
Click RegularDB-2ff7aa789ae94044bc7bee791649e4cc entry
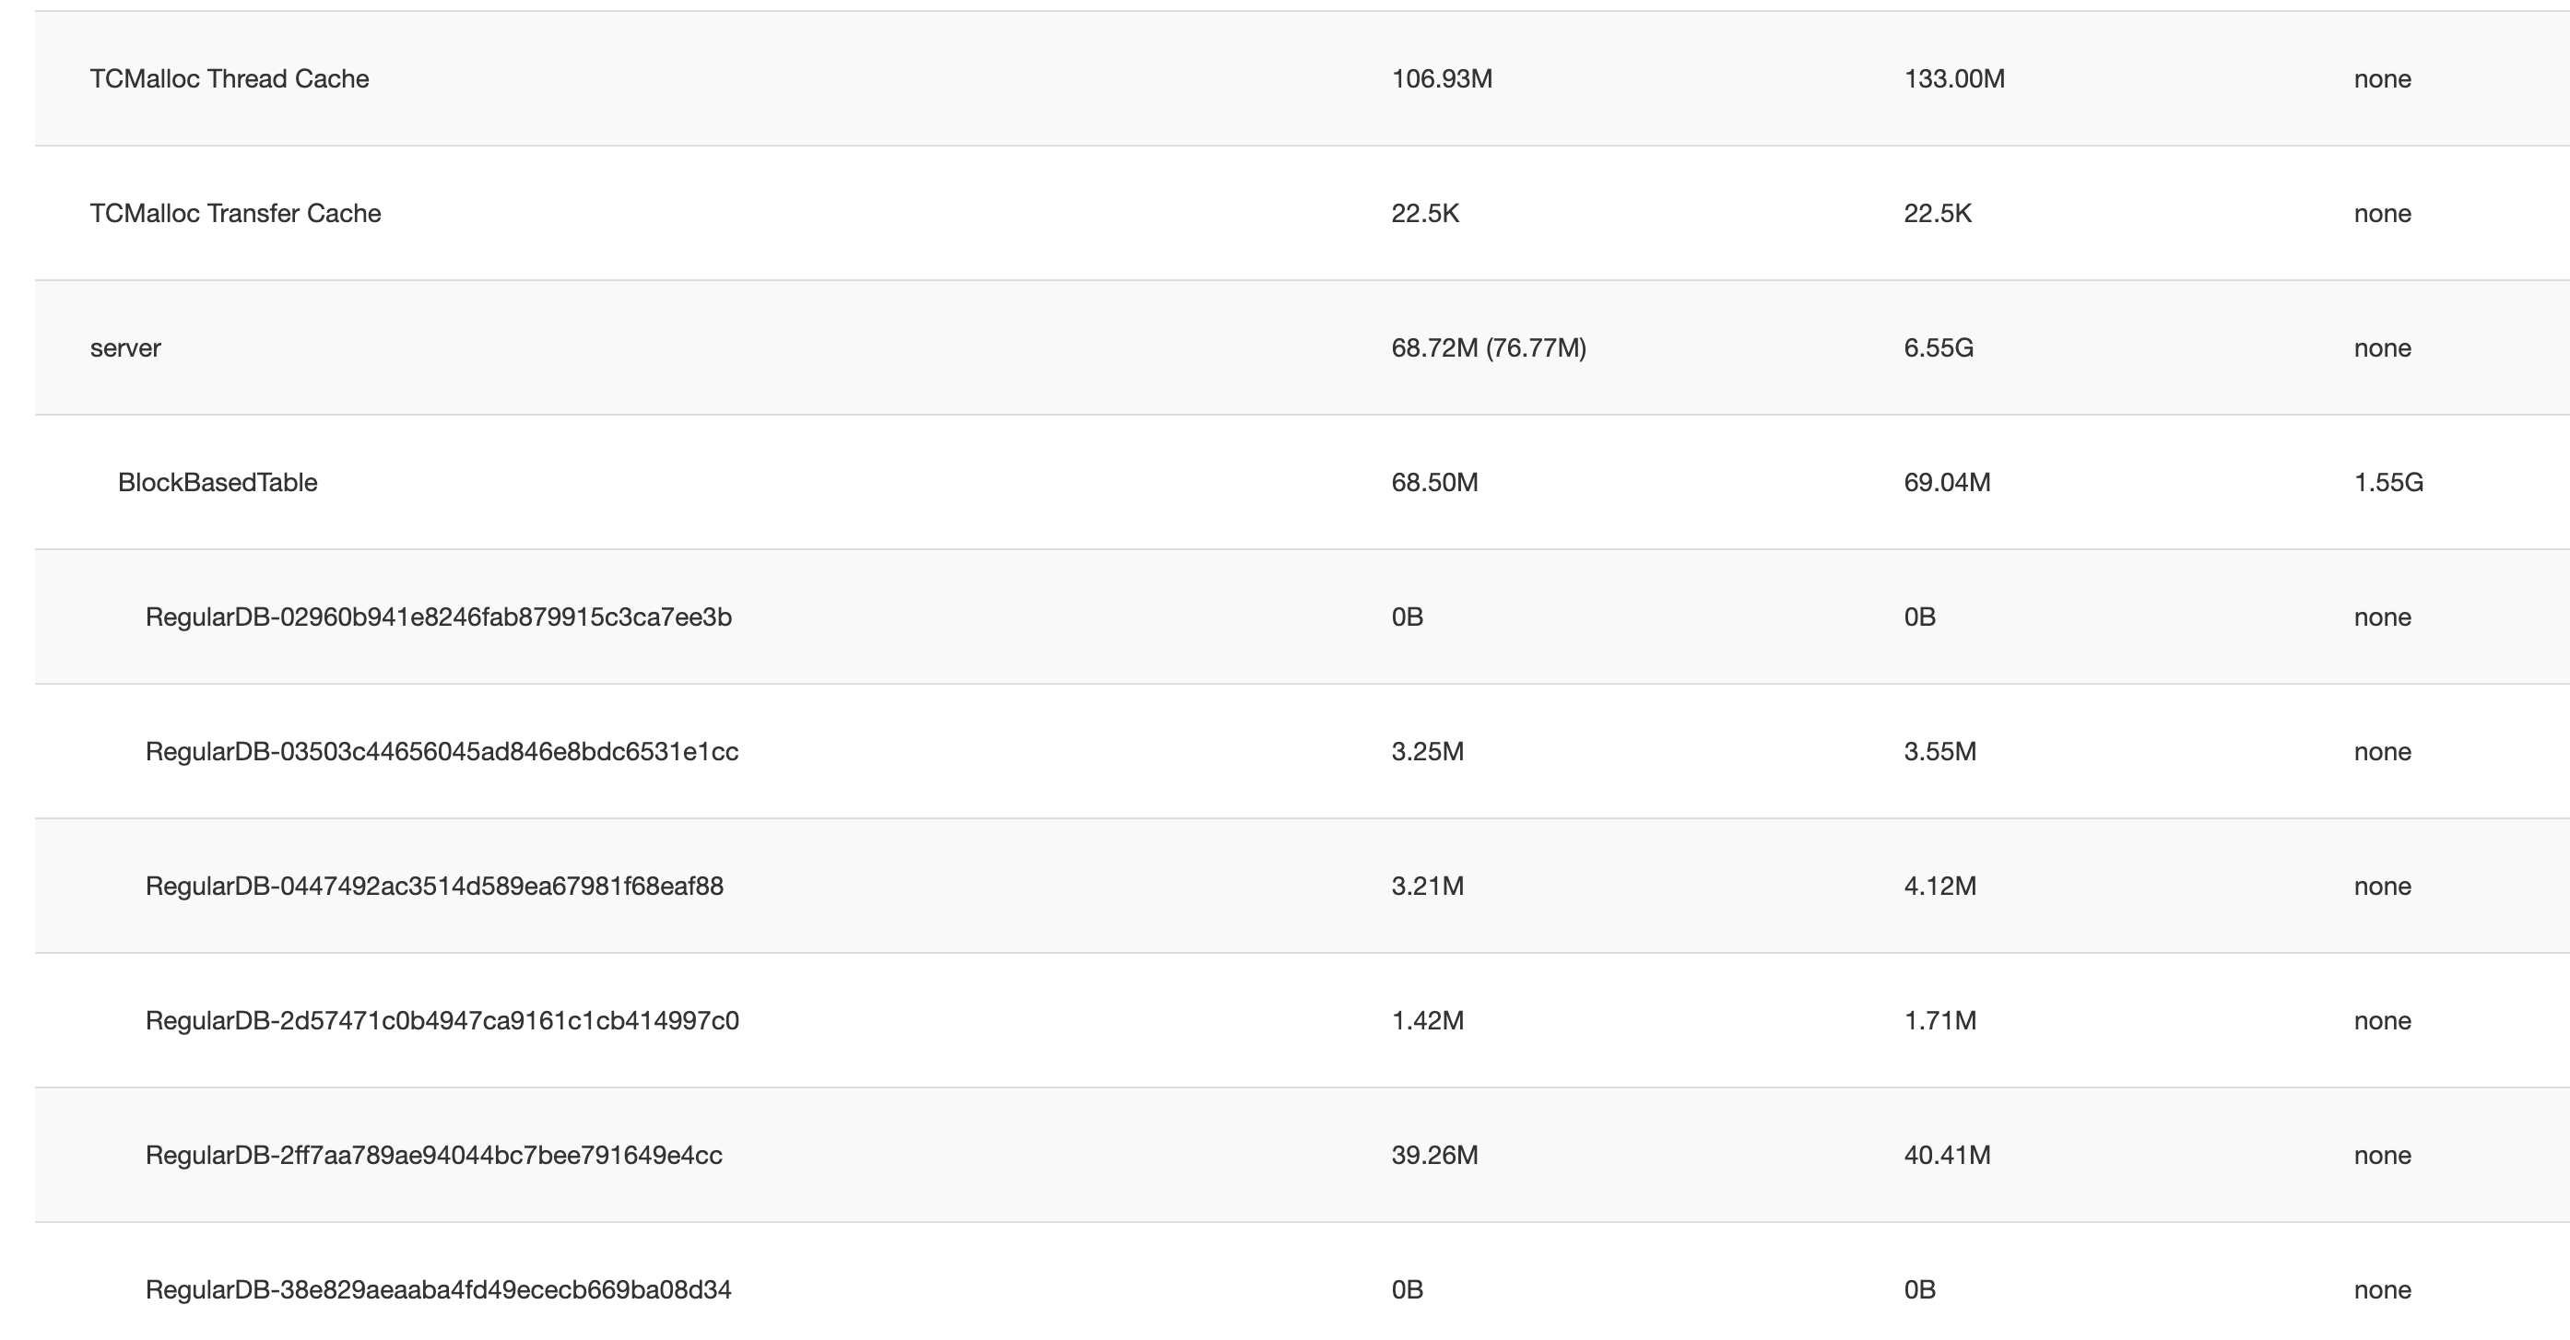[x=434, y=1157]
